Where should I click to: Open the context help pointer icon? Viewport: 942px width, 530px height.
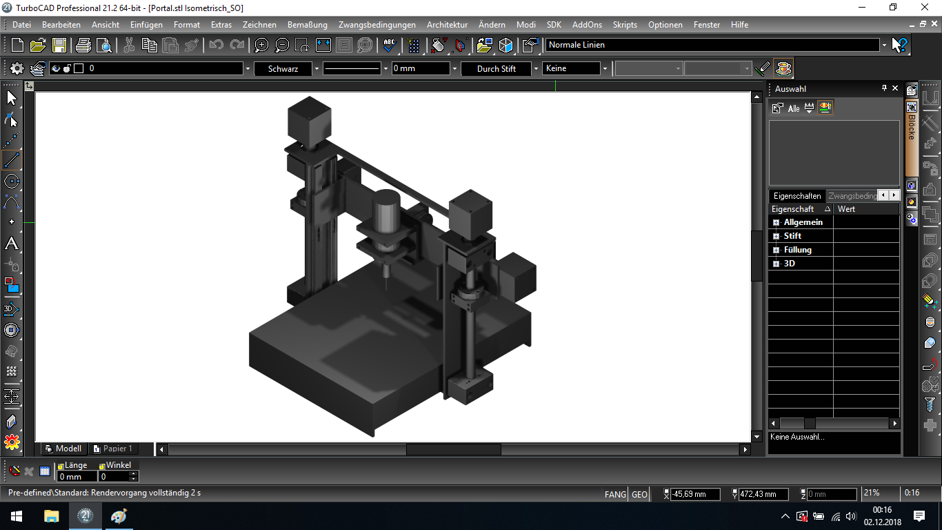point(900,46)
